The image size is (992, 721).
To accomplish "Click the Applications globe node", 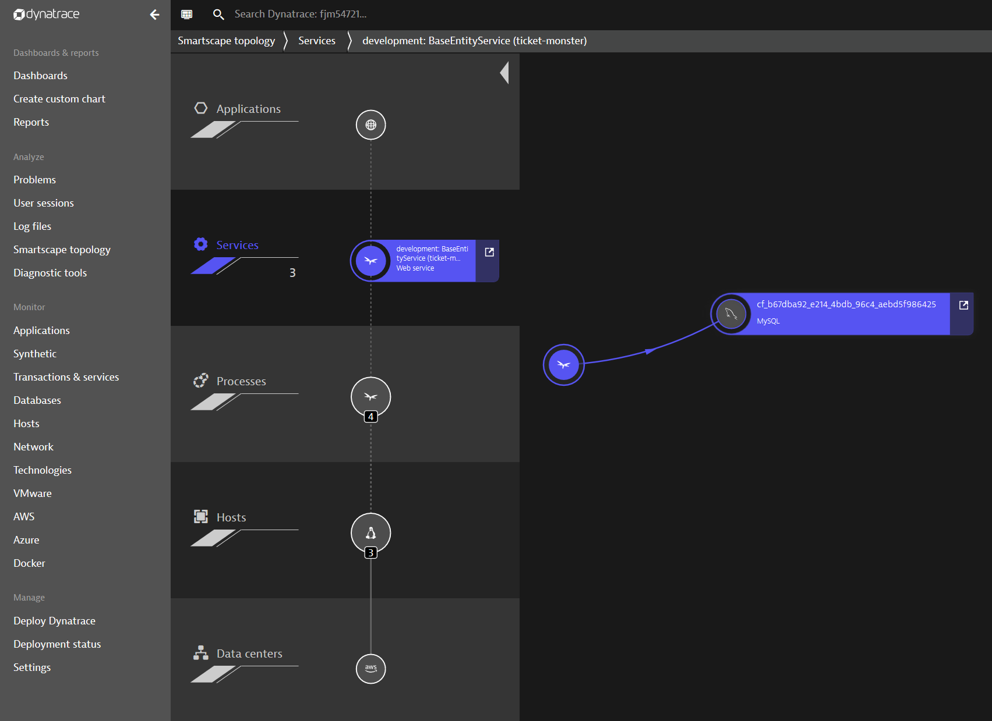I will [x=370, y=125].
